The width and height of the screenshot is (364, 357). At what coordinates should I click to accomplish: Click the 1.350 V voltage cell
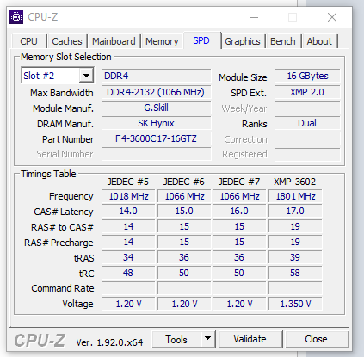pos(295,304)
